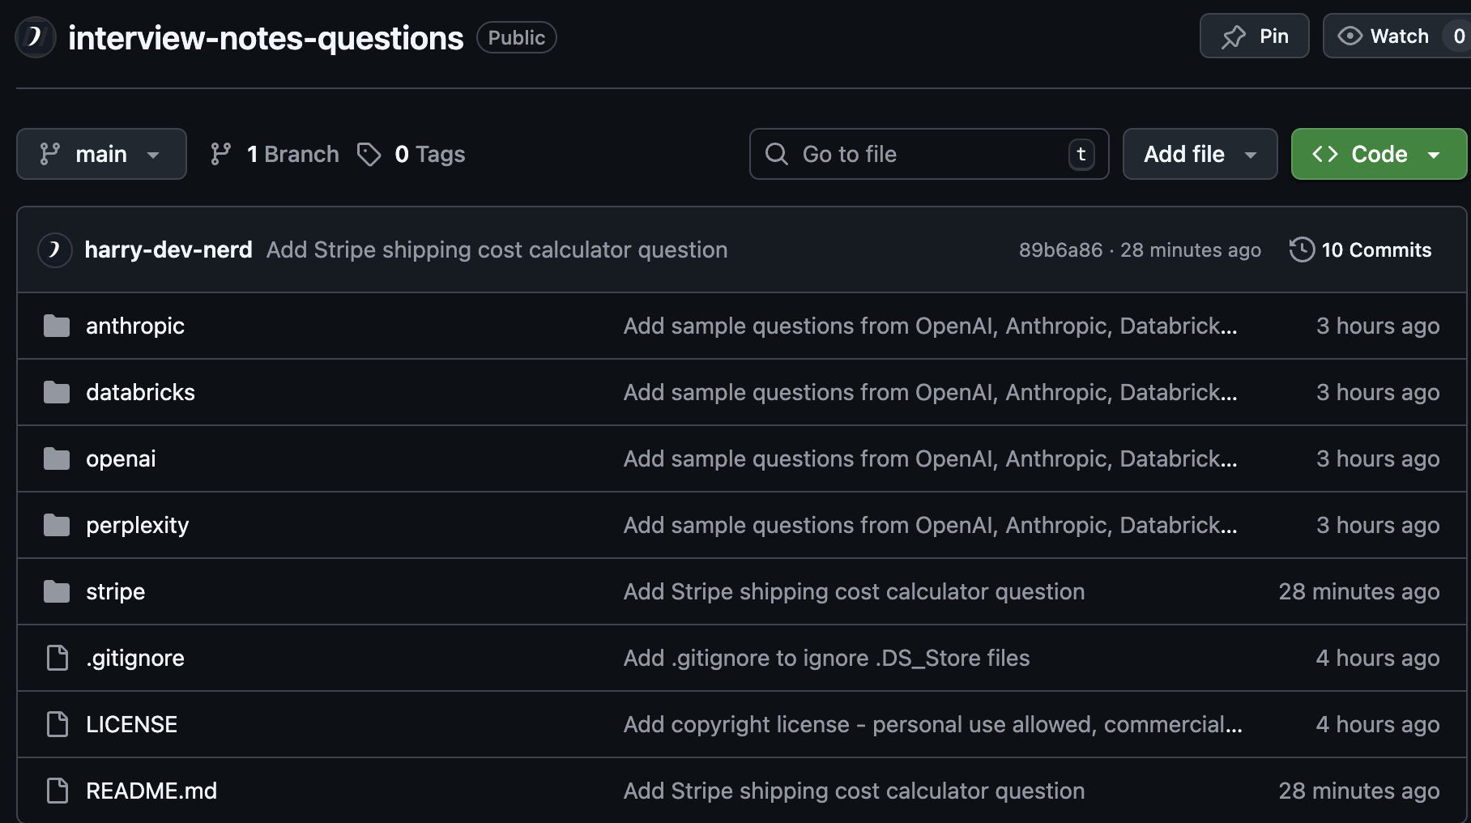Open the .gitignore file

point(134,657)
